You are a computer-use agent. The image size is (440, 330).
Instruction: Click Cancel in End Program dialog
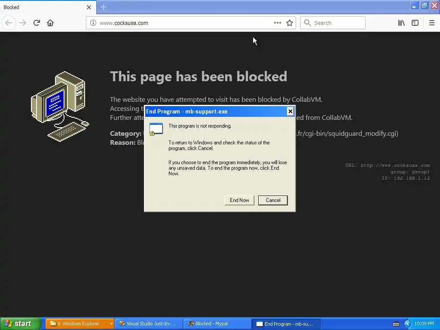[273, 200]
